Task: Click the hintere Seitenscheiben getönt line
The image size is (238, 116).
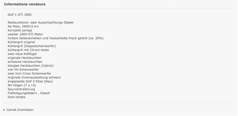Action: [x=56, y=38]
